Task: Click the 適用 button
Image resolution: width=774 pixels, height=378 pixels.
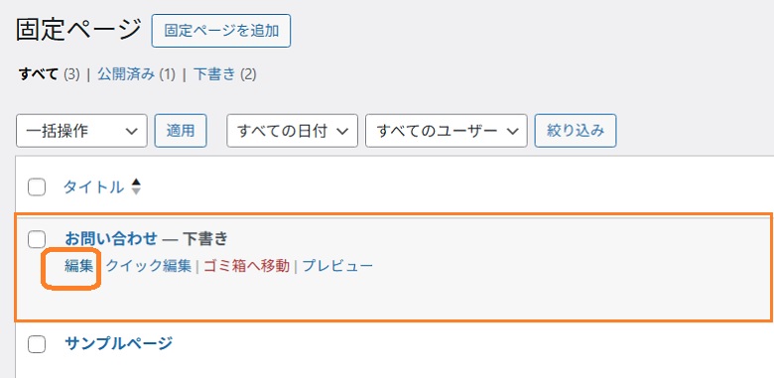Action: pyautogui.click(x=181, y=131)
